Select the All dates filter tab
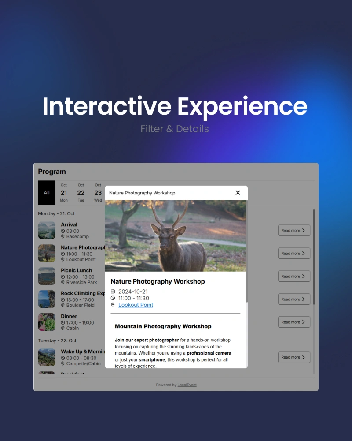Screen dimensions: 352x441 pyautogui.click(x=47, y=193)
